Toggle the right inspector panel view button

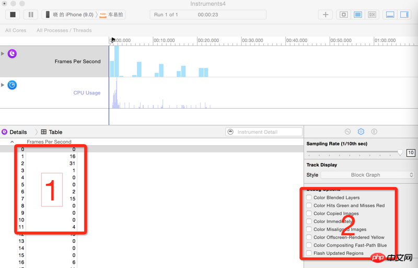404,15
